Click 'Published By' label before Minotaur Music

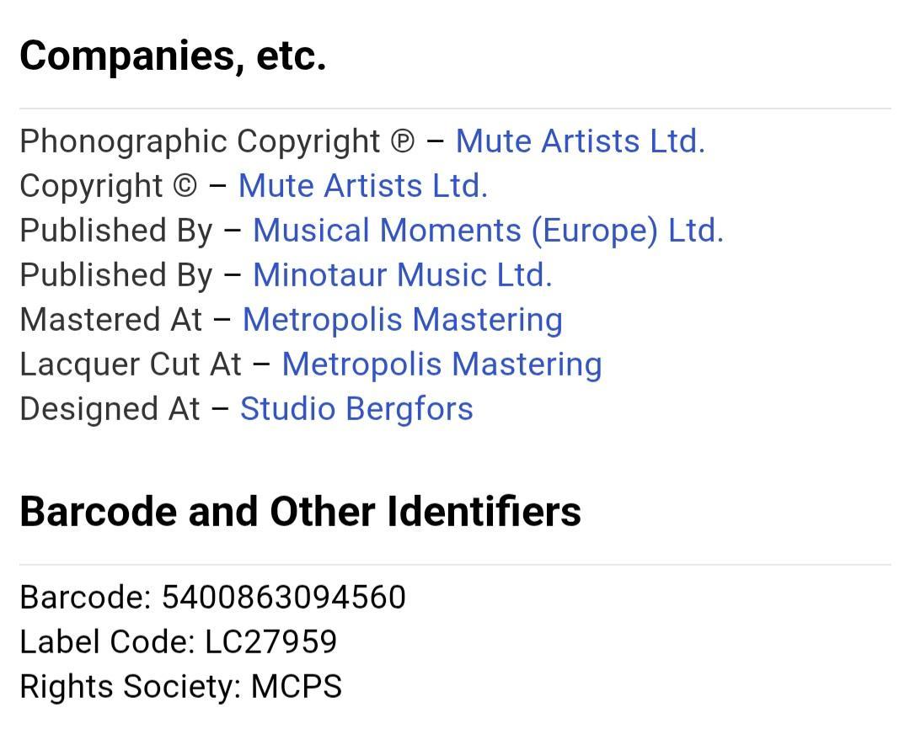116,275
